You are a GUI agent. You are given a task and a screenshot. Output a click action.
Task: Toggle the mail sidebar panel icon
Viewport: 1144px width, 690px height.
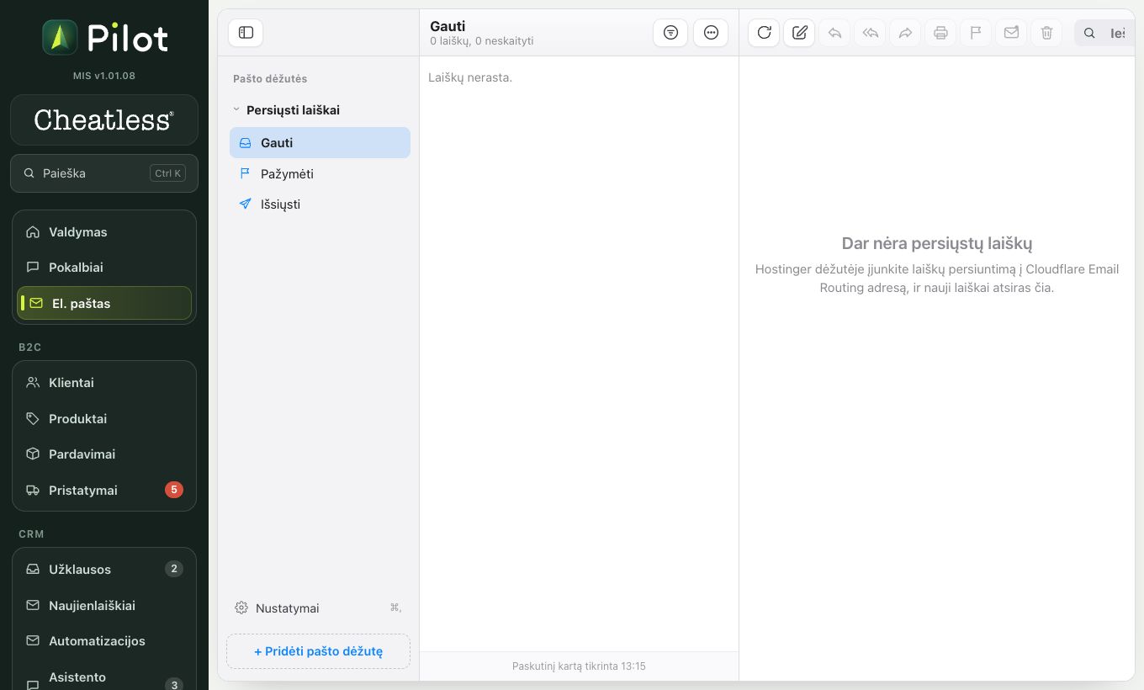pos(246,33)
